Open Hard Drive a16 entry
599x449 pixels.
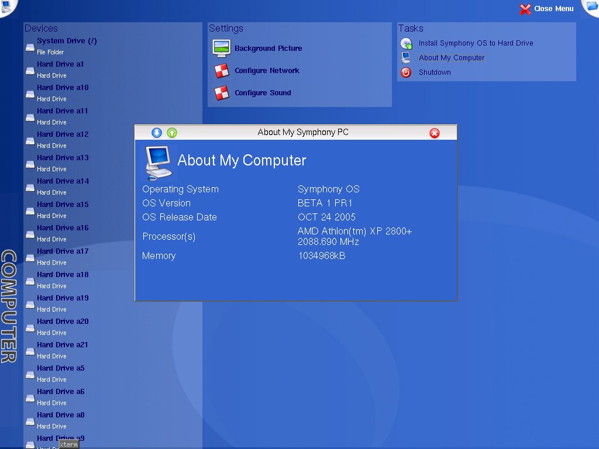click(63, 227)
